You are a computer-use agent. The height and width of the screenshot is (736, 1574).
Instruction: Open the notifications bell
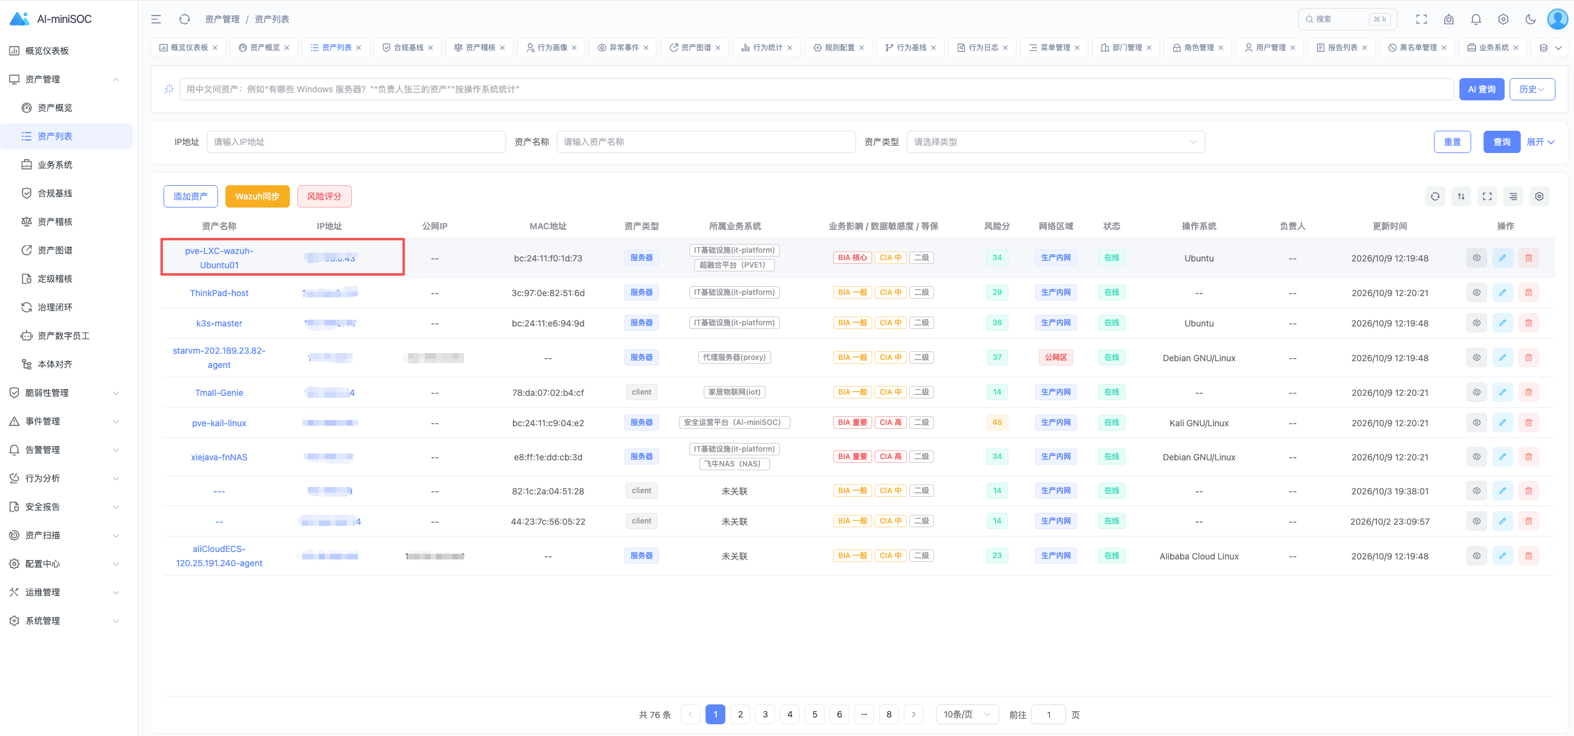point(1476,19)
